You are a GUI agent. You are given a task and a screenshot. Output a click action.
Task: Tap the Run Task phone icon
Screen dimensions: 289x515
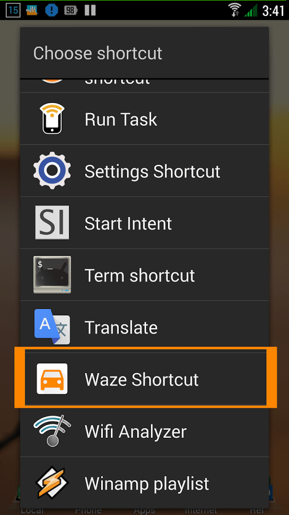[x=52, y=118]
